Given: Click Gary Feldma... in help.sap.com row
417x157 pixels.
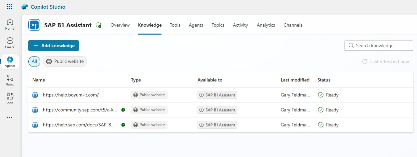Looking at the screenshot, I should (296, 125).
